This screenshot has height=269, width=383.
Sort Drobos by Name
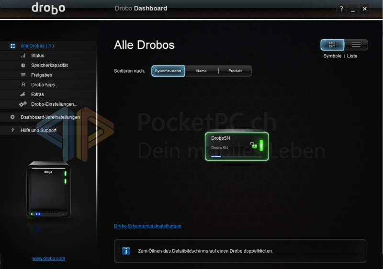(202, 71)
